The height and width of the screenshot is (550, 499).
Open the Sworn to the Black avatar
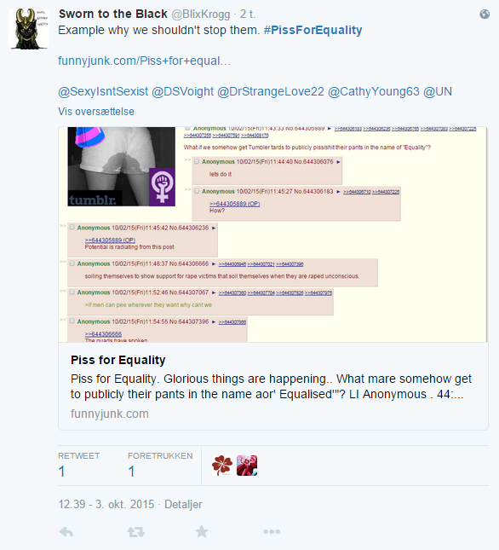click(x=29, y=29)
